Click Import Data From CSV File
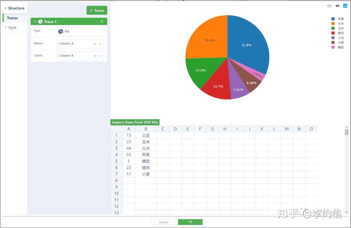This screenshot has width=351, height=228. pyautogui.click(x=135, y=122)
